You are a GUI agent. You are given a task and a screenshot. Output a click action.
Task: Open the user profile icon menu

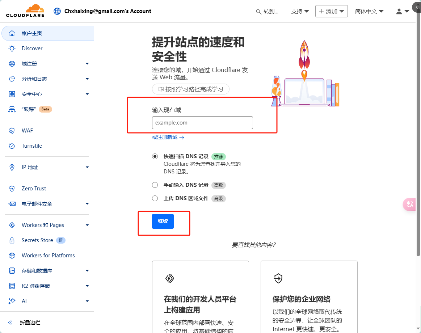pyautogui.click(x=403, y=11)
